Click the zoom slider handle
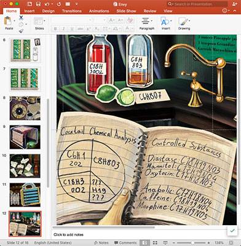241x246 pixels. coord(192,243)
